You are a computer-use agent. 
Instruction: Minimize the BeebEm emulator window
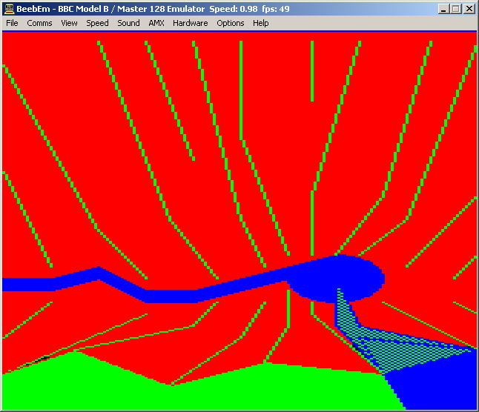pyautogui.click(x=443, y=9)
